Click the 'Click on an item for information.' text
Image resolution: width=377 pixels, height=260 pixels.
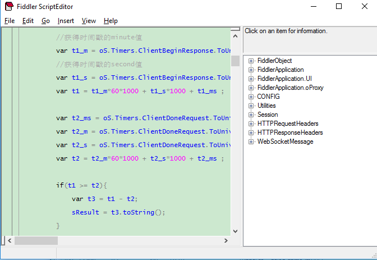tap(286, 31)
